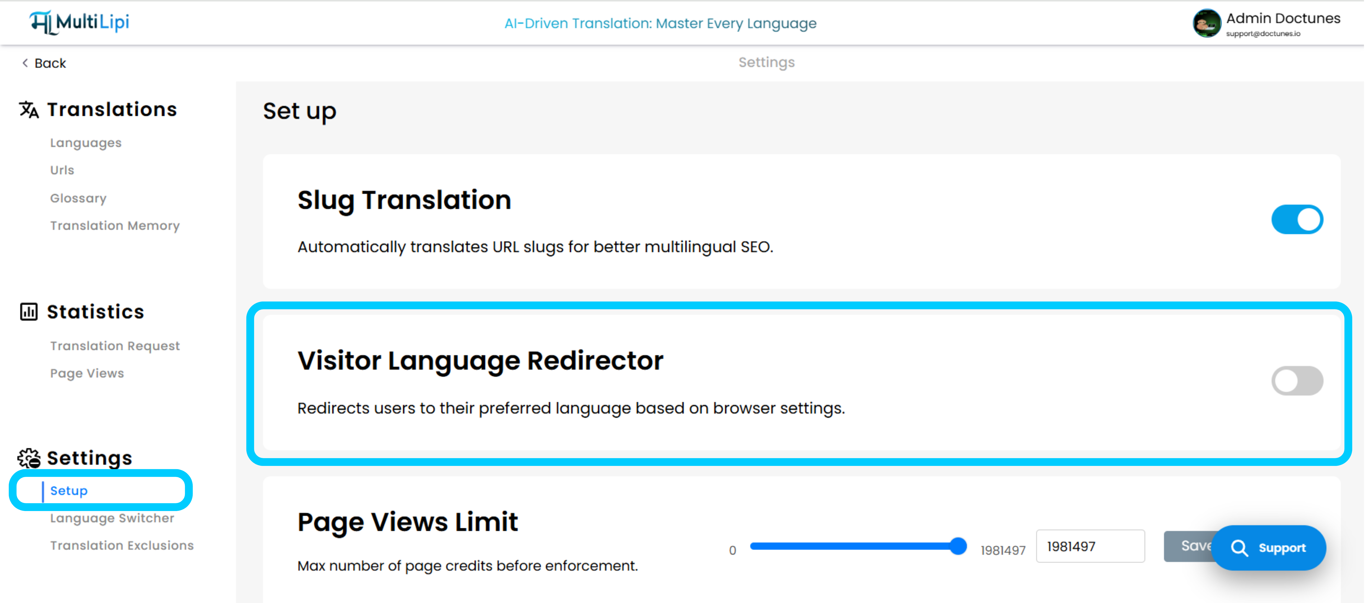Open Page Views statistics
The width and height of the screenshot is (1365, 603).
[87, 373]
